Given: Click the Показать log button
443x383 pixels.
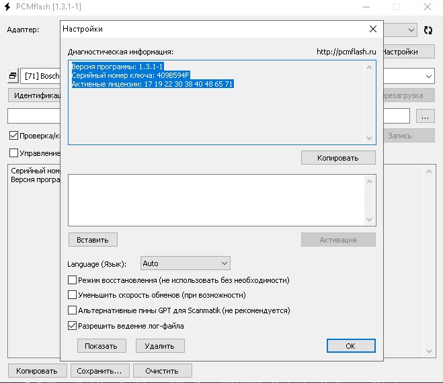Looking at the screenshot, I should [101, 346].
